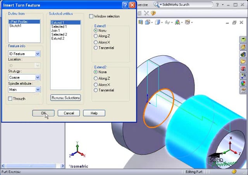Viewport: 248px width, 175px height.
Task: Click the crossed tools icon in toolbar
Action: (x=146, y=13)
